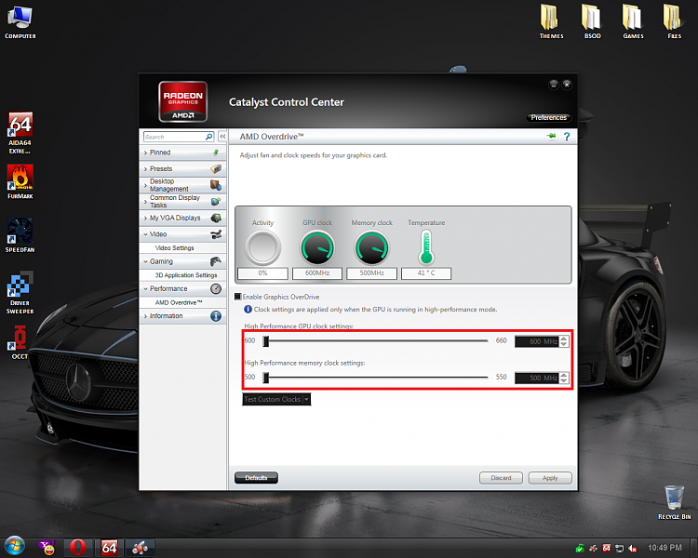
Task: Enable Graphics OverDrive checkbox
Action: (238, 297)
